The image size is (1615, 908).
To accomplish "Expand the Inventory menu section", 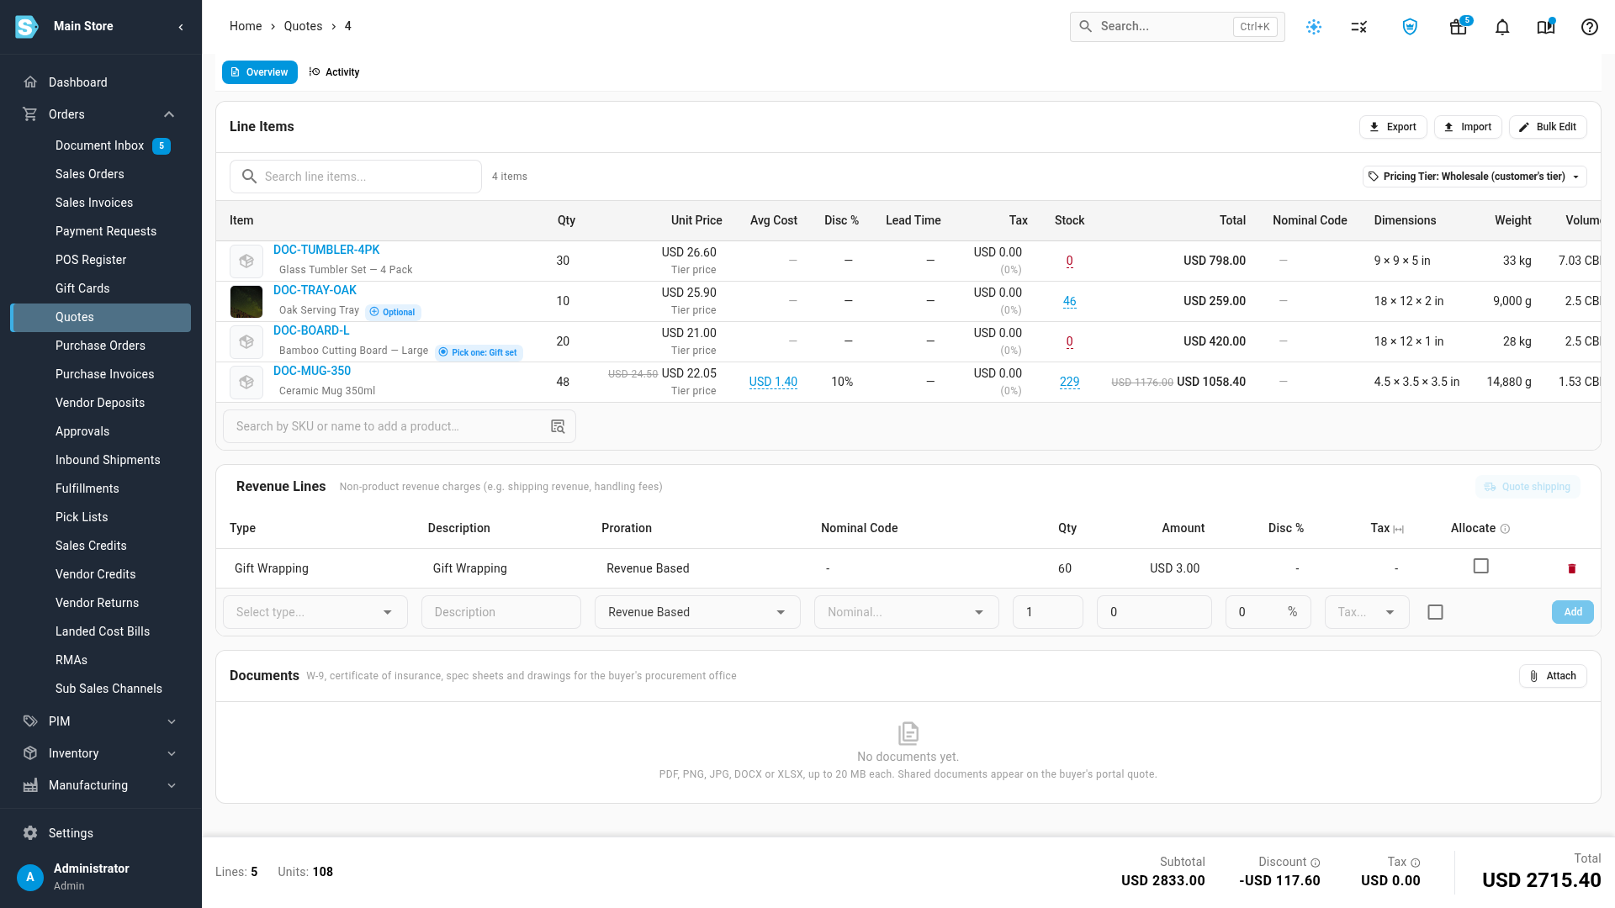I will pyautogui.click(x=172, y=753).
